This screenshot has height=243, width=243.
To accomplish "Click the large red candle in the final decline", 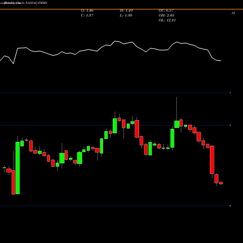I will click(x=212, y=160).
